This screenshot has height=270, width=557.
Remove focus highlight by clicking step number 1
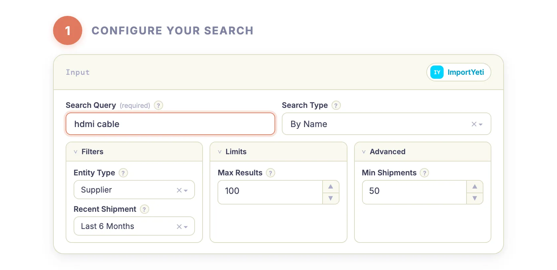pyautogui.click(x=68, y=30)
